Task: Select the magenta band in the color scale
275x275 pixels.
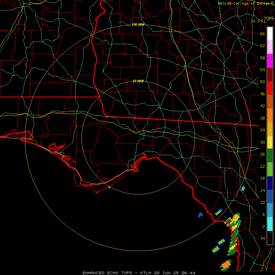Action: 270,61
